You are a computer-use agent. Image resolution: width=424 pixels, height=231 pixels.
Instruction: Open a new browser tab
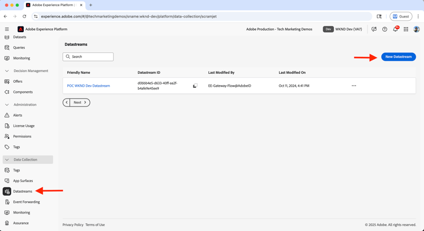90,5
